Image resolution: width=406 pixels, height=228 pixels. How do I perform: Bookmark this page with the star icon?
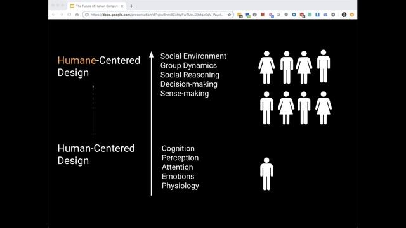[230, 15]
